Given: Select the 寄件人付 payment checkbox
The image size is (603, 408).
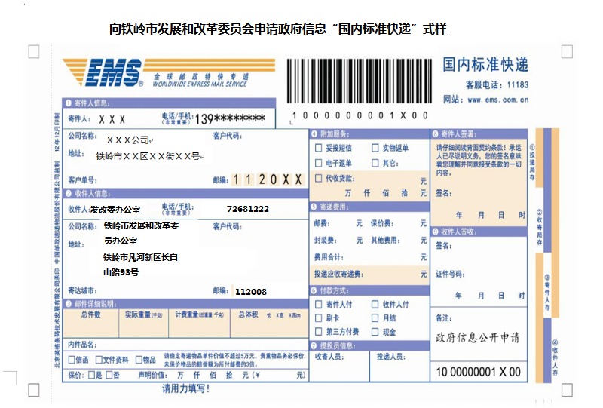Looking at the screenshot, I should pyautogui.click(x=319, y=305).
